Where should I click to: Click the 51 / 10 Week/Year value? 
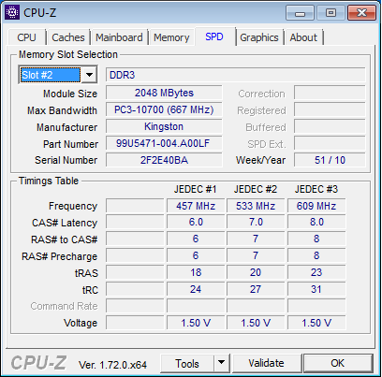pos(330,160)
